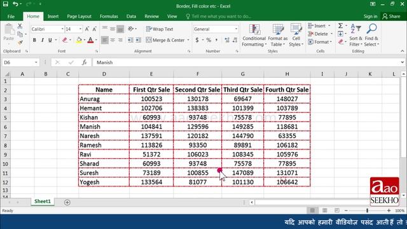Image resolution: width=407 pixels, height=229 pixels.
Task: Open Sort & Filter menu
Action: (355, 36)
